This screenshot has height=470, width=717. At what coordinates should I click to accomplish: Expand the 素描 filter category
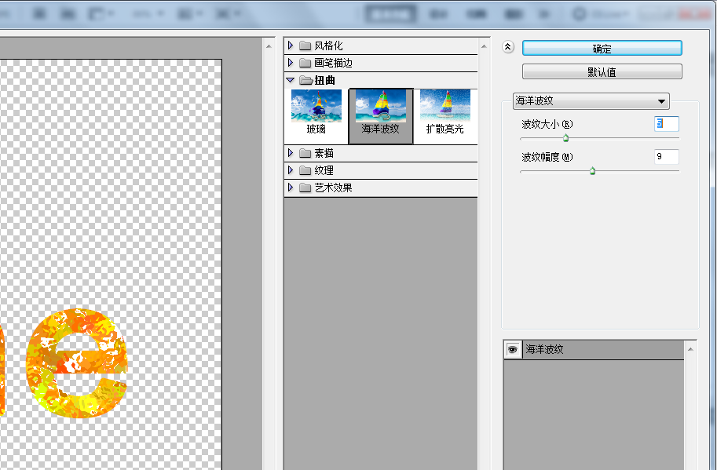[291, 152]
